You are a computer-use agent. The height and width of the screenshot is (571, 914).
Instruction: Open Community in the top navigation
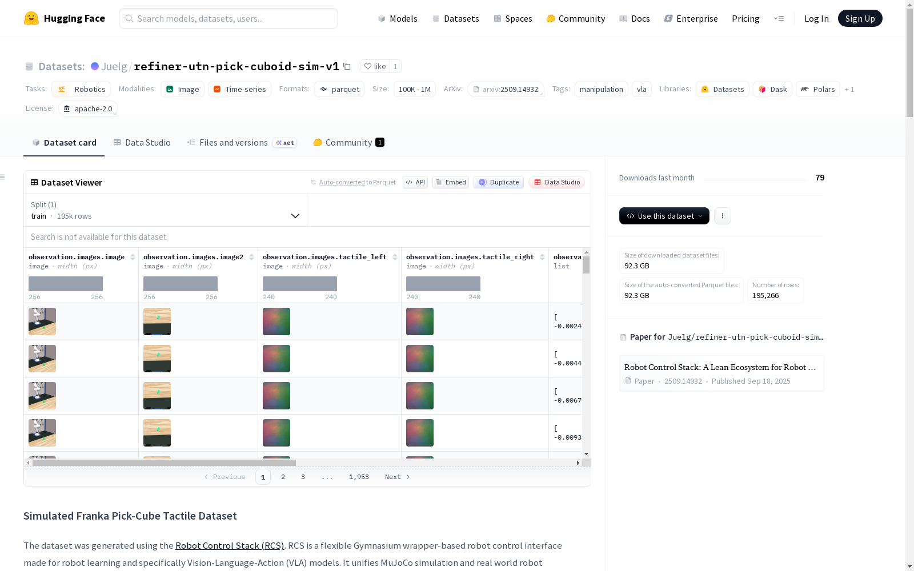(x=576, y=18)
